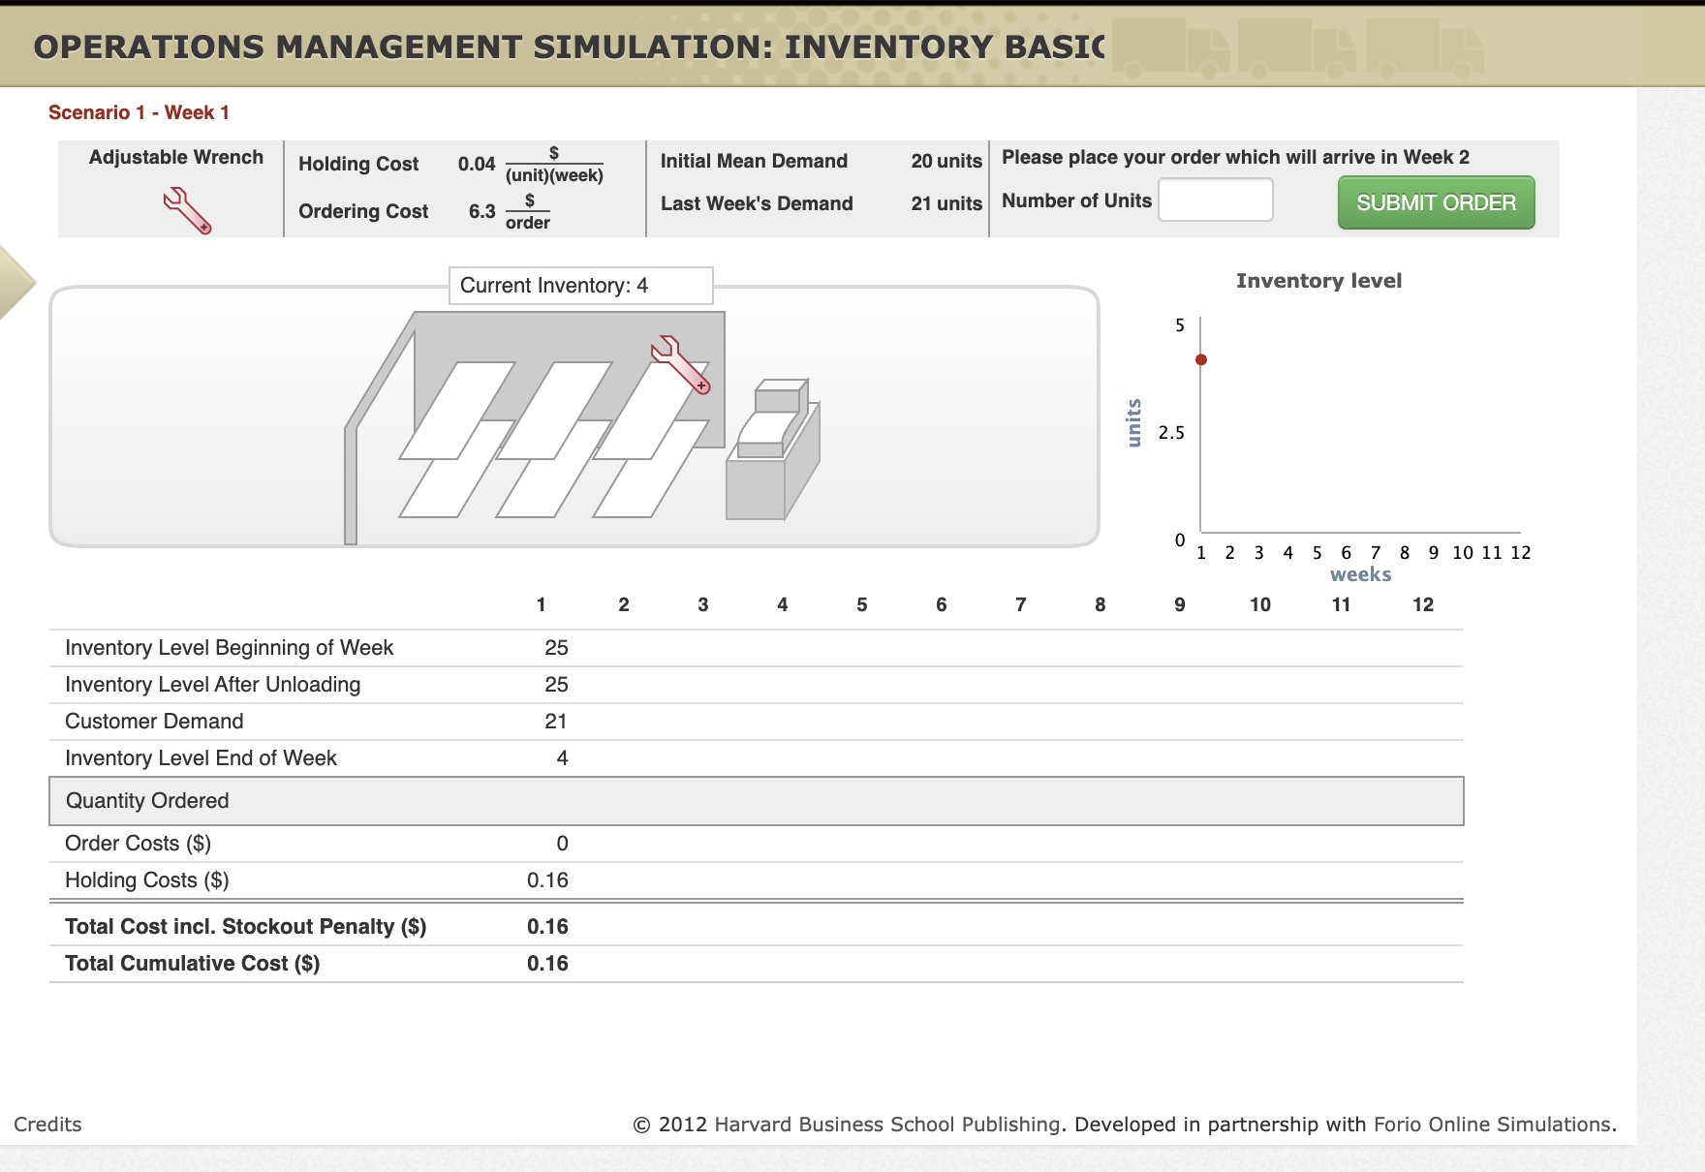Click the Scenario 1 - Week 1 heading
Screen dimensions: 1705x1172
(x=139, y=111)
